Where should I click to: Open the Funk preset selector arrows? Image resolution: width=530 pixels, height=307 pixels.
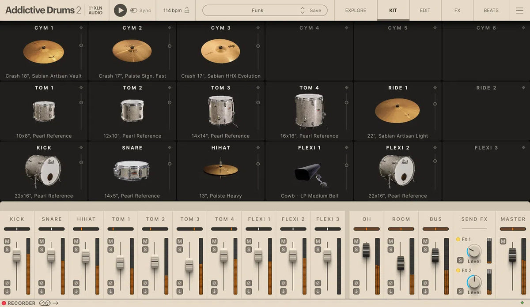[x=303, y=10]
